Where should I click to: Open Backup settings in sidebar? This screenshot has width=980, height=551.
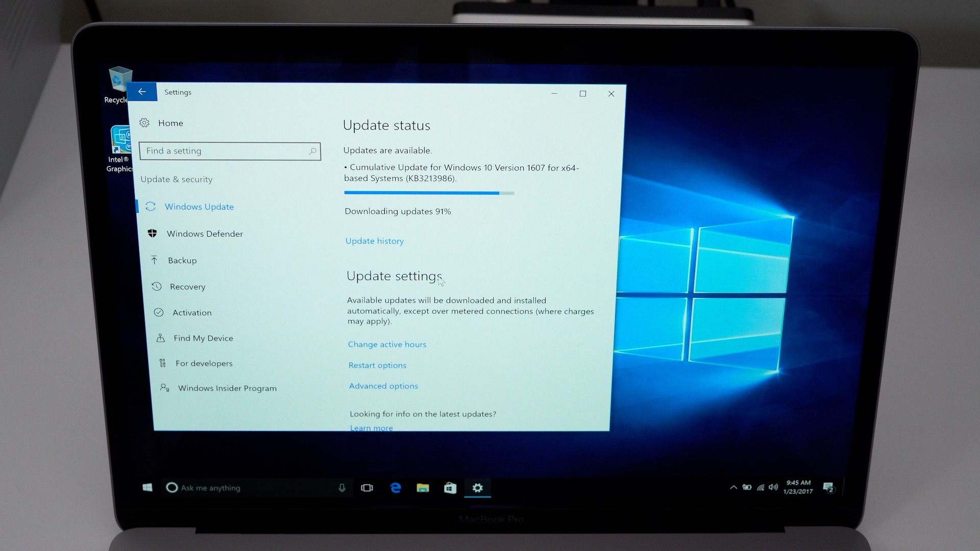click(182, 260)
